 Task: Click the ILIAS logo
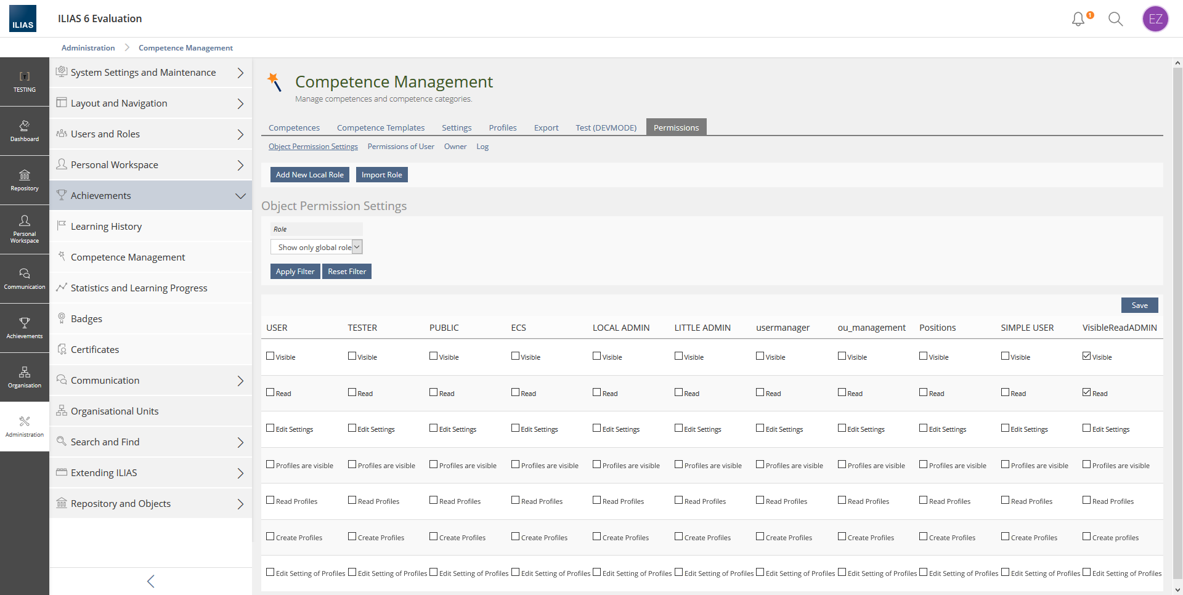(x=23, y=19)
